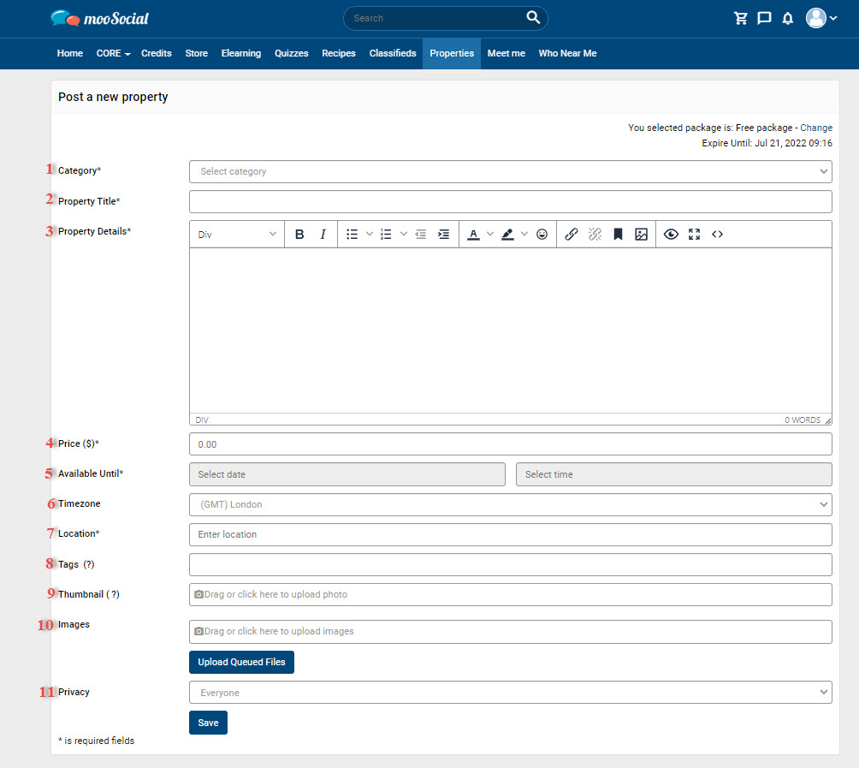The height and width of the screenshot is (768, 859).
Task: Click the Change package link
Action: point(816,128)
